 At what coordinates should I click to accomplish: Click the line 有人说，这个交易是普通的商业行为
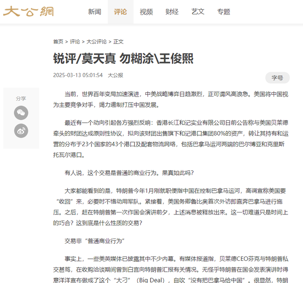coord(129,173)
